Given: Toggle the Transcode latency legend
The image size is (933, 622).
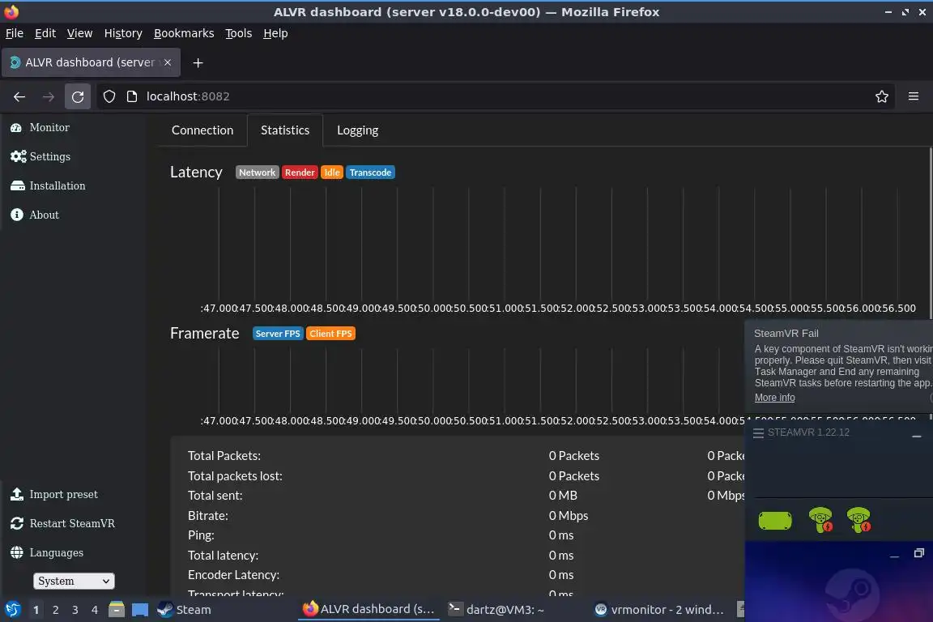Looking at the screenshot, I should coord(370,173).
